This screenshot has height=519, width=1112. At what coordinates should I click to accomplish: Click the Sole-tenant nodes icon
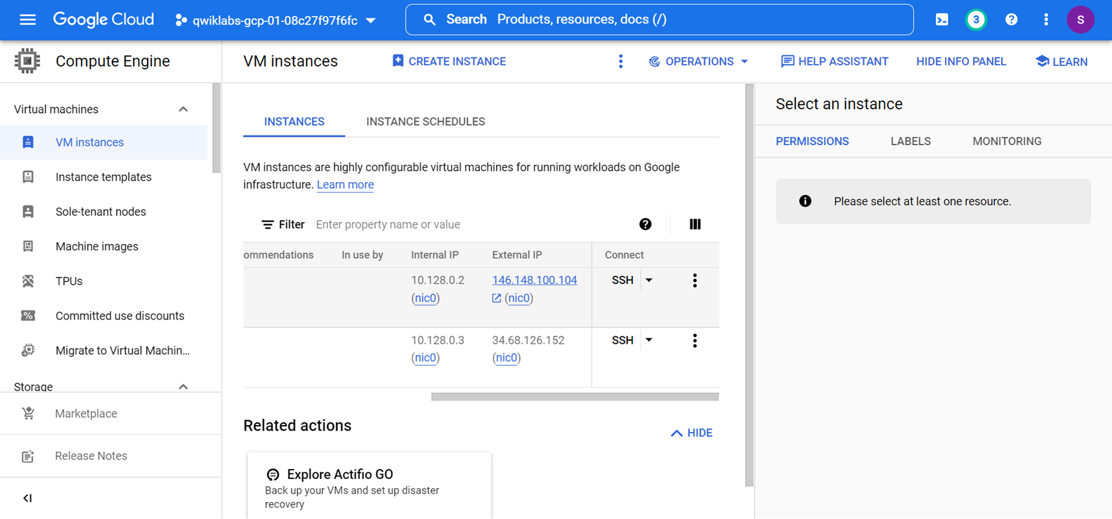[x=28, y=212]
